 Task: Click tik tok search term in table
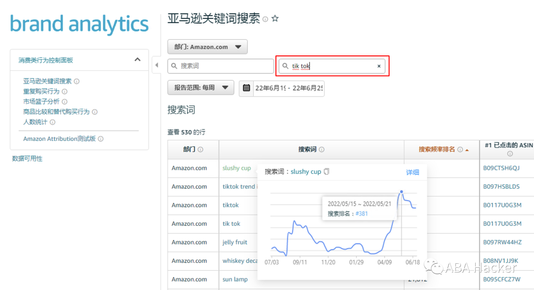click(231, 224)
